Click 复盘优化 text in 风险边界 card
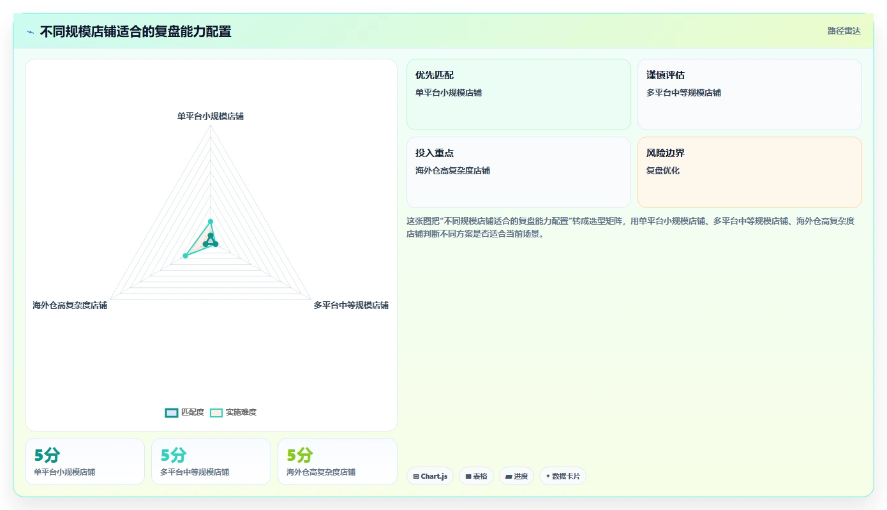The height and width of the screenshot is (510, 887). click(663, 170)
